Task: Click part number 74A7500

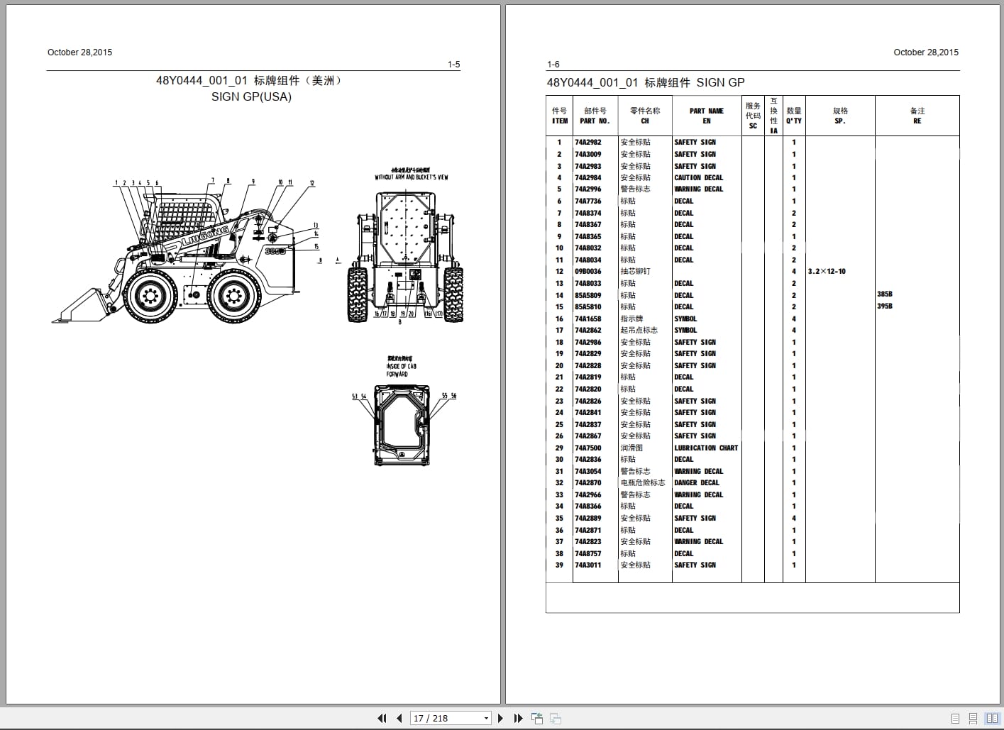Action: (x=587, y=448)
